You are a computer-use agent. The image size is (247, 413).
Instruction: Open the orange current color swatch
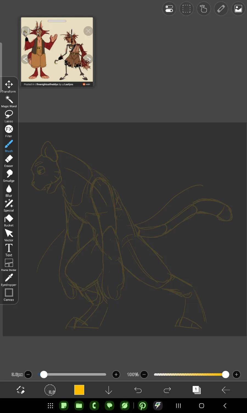(79, 390)
